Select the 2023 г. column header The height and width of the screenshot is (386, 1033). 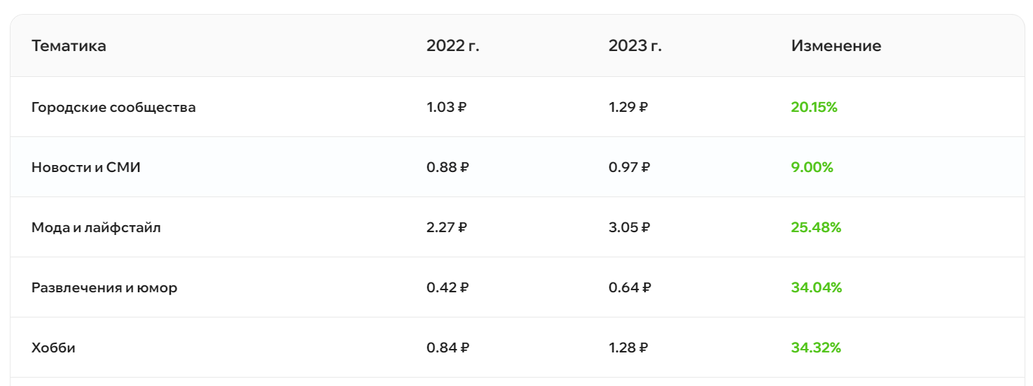(x=635, y=46)
